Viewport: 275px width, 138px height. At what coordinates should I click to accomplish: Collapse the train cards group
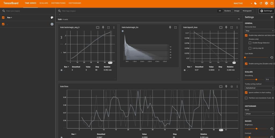[x=239, y=19]
